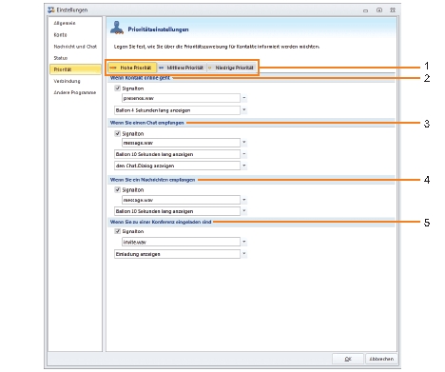Click the OK button
This screenshot has width=445, height=372.
pos(348,359)
